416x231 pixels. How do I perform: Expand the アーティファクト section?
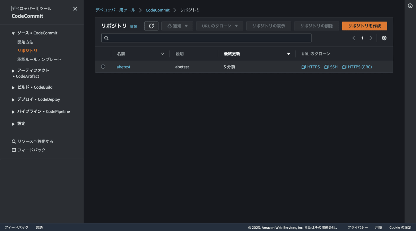(x=13, y=71)
